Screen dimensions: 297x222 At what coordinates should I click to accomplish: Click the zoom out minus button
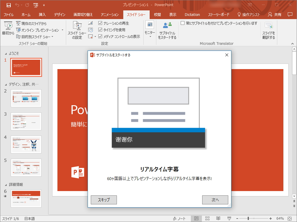(237, 219)
